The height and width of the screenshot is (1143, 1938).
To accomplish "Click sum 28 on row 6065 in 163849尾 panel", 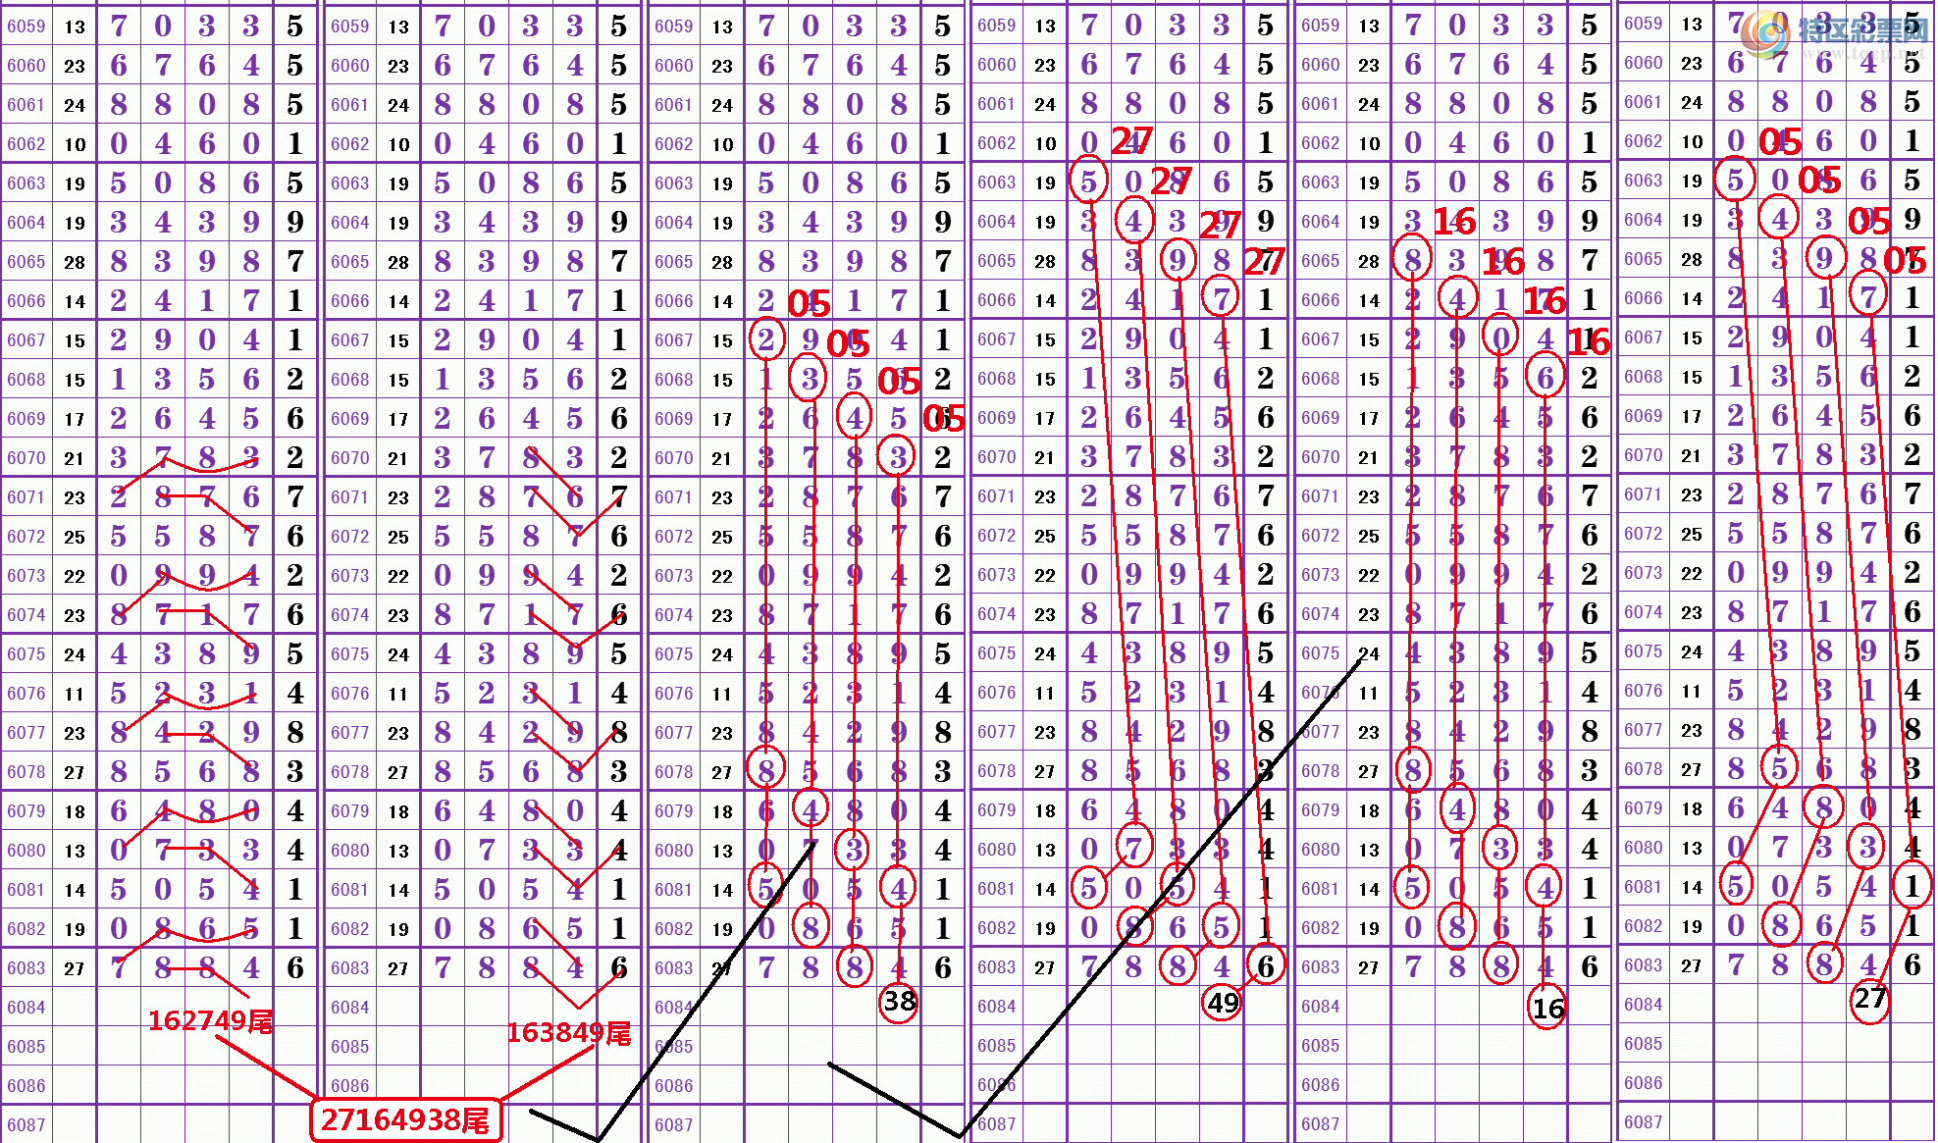I will 398,262.
